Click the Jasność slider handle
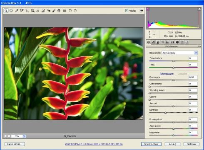The height and width of the screenshot is (150, 204). pyautogui.click(x=173, y=106)
